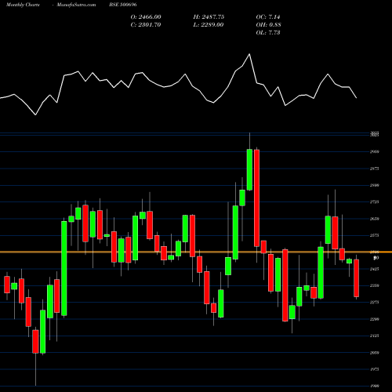Click the 2425 price axis label
This screenshot has height=392, width=392.
pyautogui.click(x=375, y=269)
